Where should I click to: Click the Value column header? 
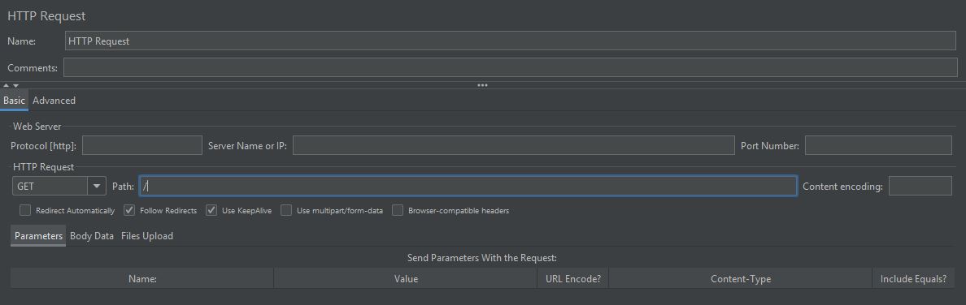pos(406,278)
